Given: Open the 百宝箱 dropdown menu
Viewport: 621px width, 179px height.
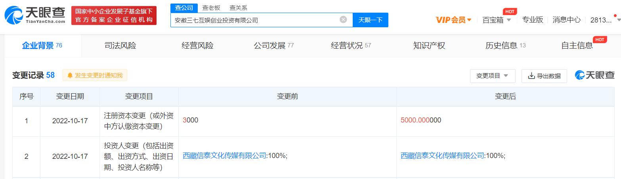Looking at the screenshot, I should tap(497, 20).
